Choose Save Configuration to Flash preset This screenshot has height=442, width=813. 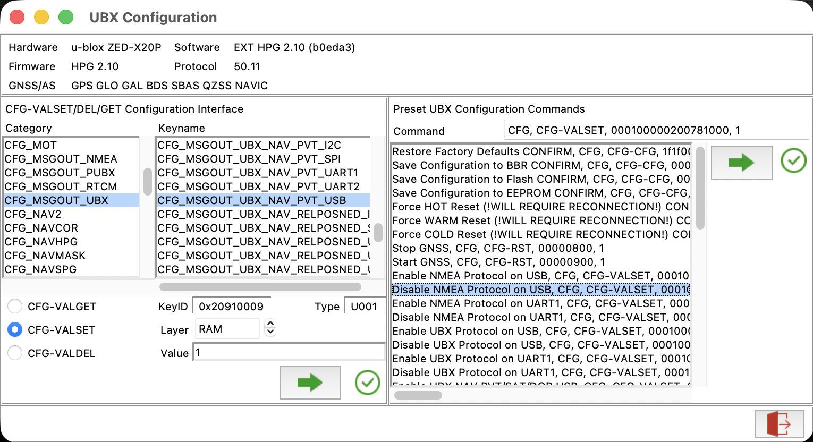pyautogui.click(x=541, y=179)
